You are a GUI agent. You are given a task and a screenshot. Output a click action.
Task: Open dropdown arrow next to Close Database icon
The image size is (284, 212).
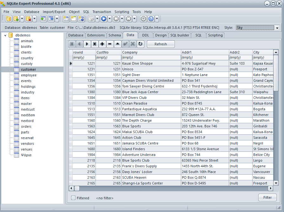click(34, 19)
